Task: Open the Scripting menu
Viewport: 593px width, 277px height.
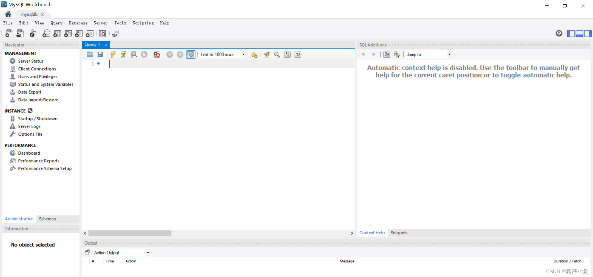Action: coord(143,23)
